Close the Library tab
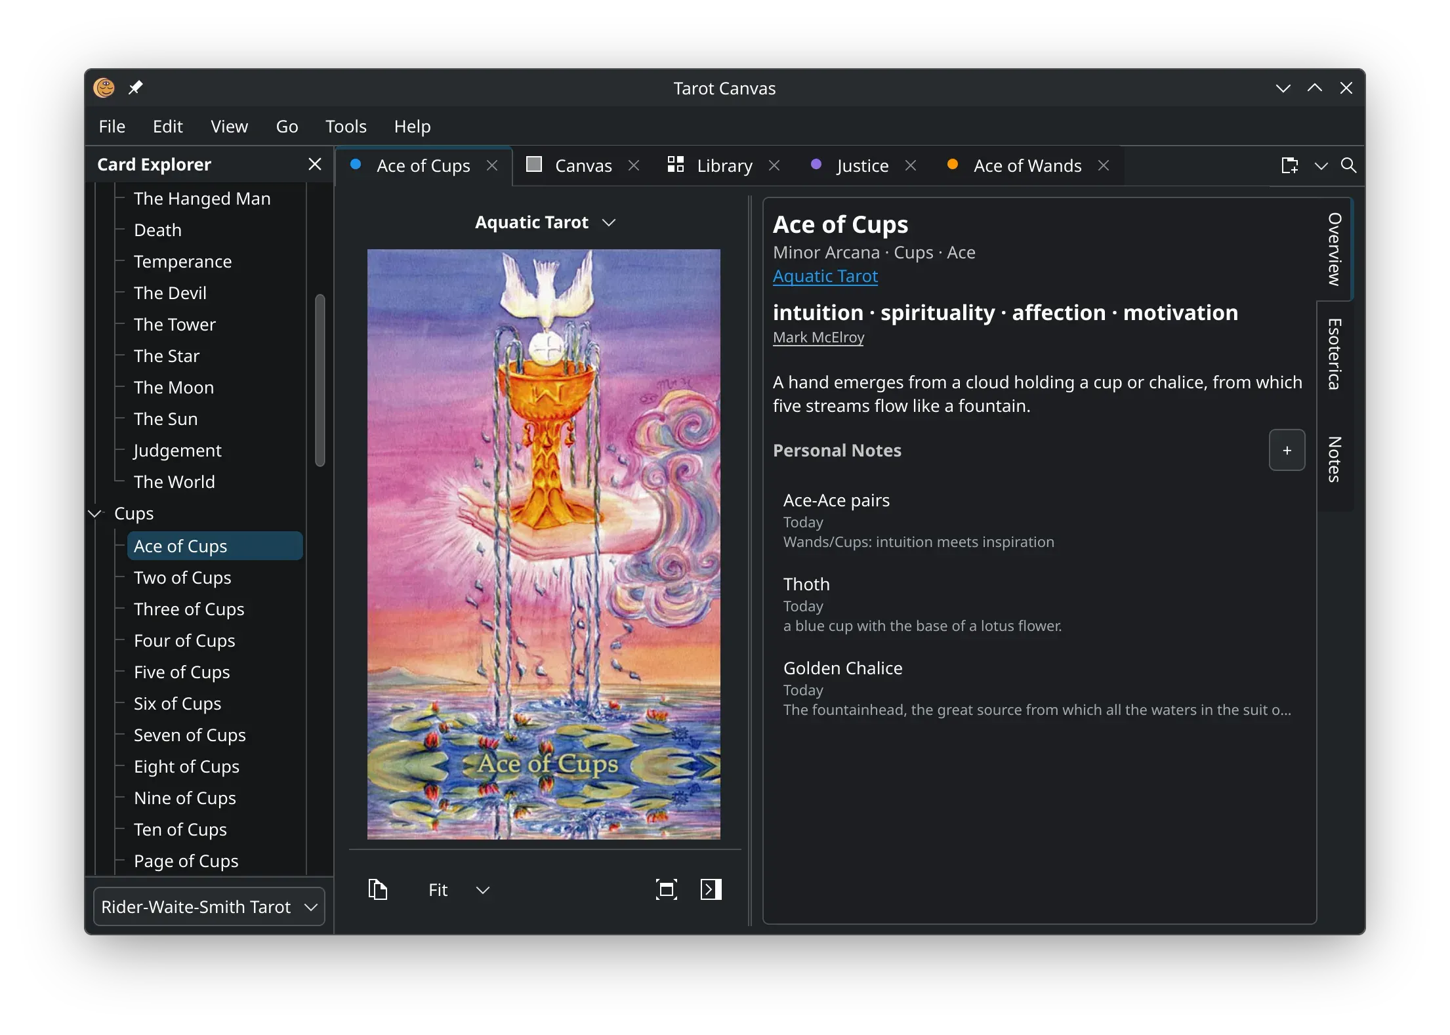This screenshot has height=1035, width=1450. tap(774, 166)
